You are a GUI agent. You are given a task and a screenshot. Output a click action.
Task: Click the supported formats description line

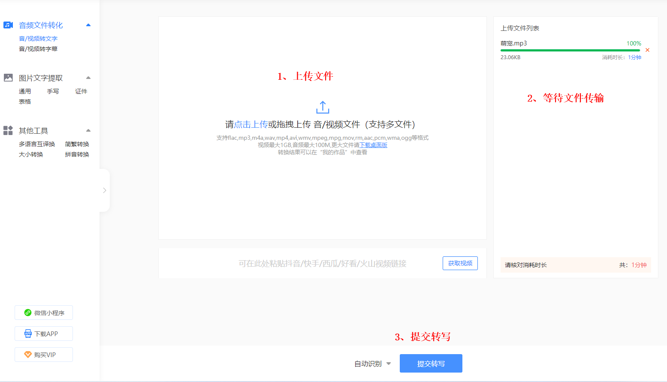[x=323, y=138]
